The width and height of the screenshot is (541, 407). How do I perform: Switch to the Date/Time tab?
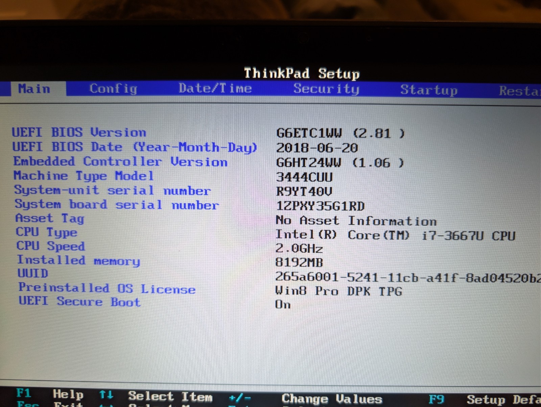215,88
